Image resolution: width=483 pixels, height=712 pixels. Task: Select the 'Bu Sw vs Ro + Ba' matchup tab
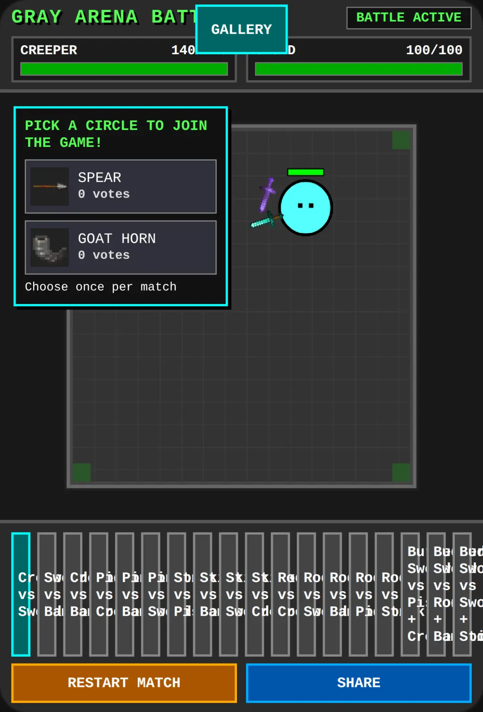[x=436, y=594]
